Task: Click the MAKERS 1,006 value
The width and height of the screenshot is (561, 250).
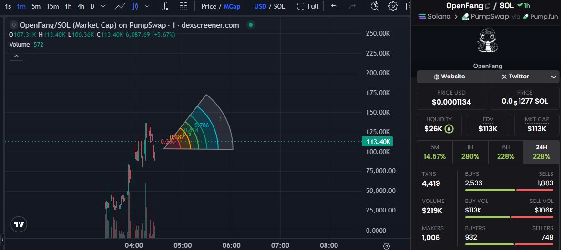Action: pyautogui.click(x=431, y=237)
